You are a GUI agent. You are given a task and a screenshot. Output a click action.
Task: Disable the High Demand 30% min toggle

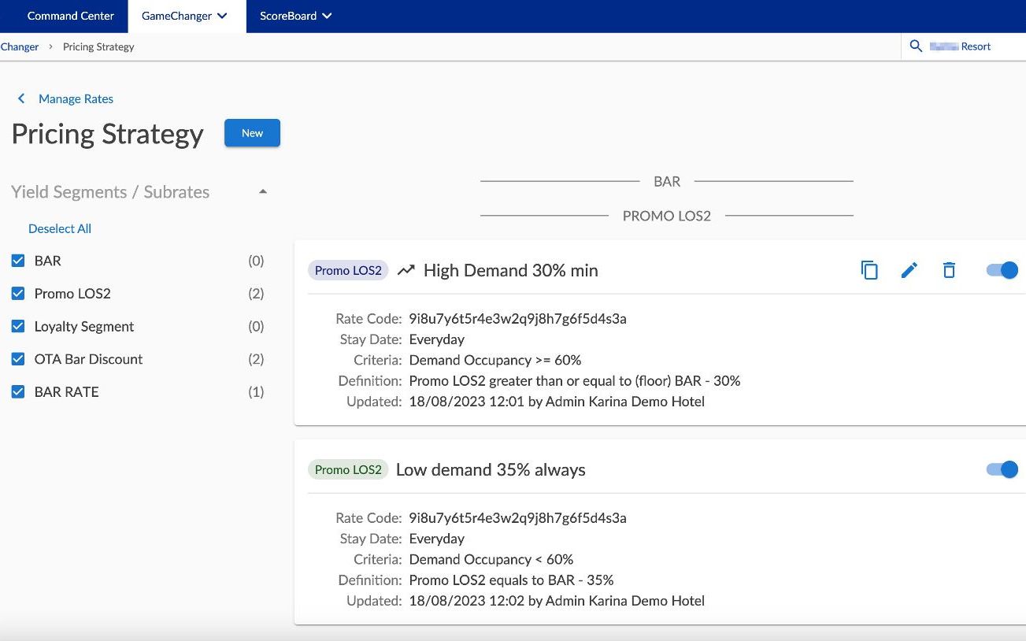[x=1002, y=270]
